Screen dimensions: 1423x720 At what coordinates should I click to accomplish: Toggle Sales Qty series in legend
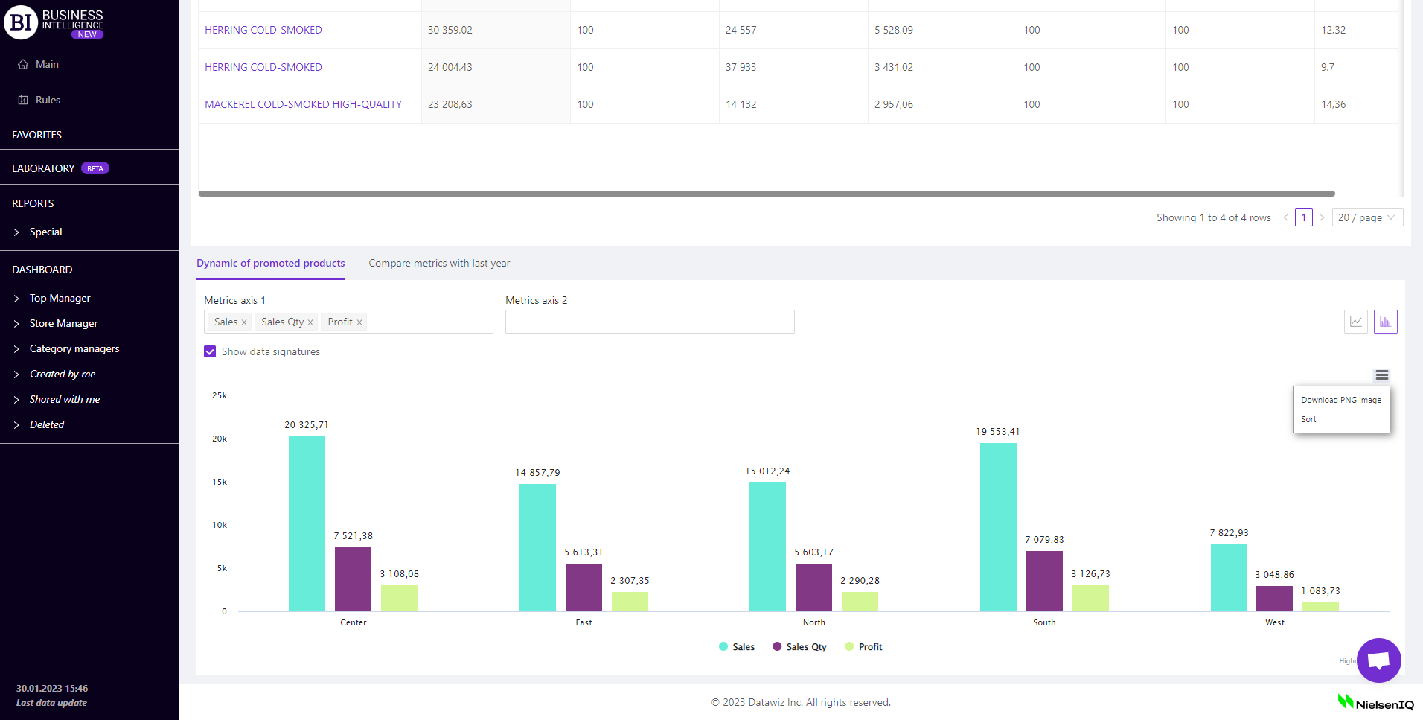click(x=799, y=647)
